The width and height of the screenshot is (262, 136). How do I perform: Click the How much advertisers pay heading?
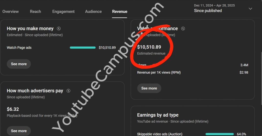coord(35,91)
